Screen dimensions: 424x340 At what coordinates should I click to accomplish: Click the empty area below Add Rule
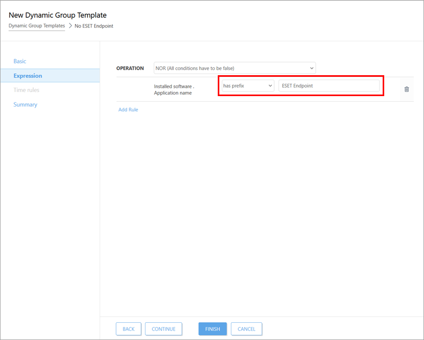point(262,209)
